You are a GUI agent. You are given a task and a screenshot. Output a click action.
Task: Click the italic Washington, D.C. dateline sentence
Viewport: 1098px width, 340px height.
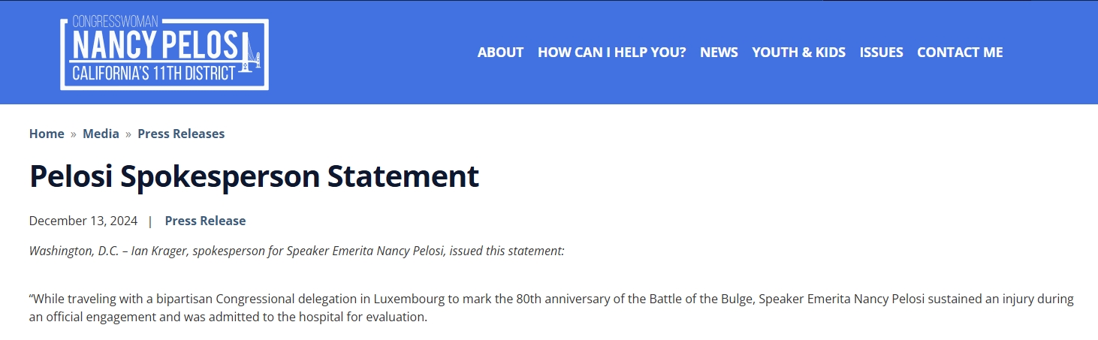(296, 251)
